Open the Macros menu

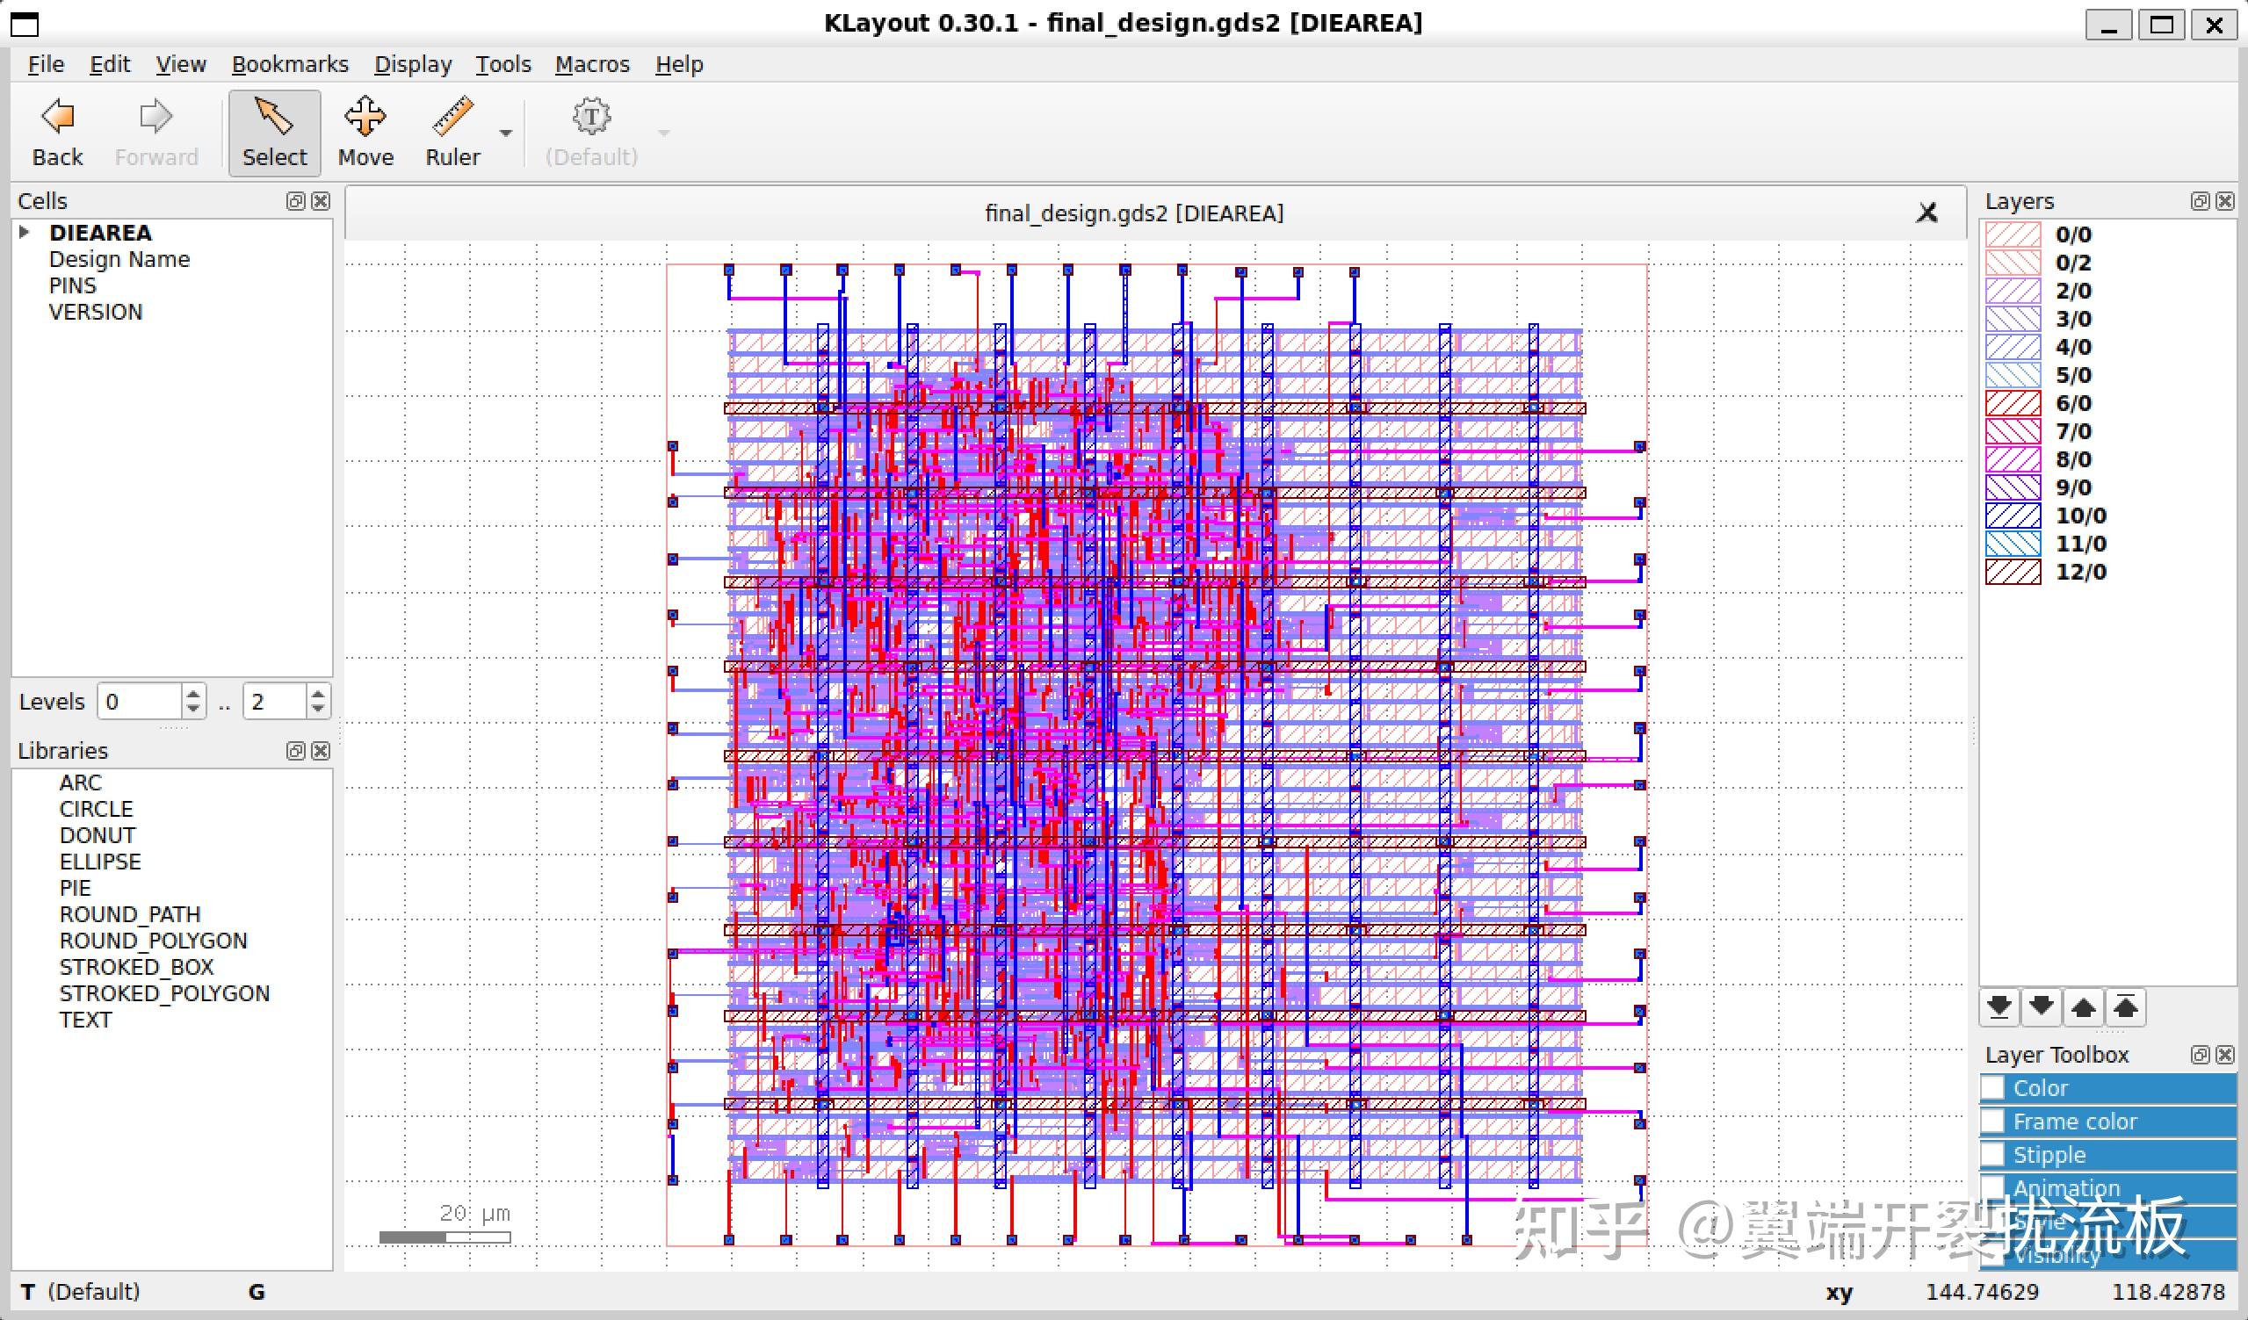pyautogui.click(x=591, y=64)
